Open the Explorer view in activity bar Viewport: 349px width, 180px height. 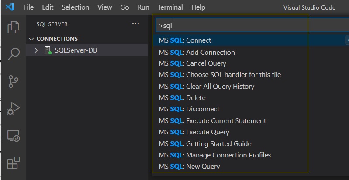(x=14, y=27)
